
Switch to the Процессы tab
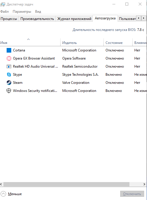click(9, 19)
